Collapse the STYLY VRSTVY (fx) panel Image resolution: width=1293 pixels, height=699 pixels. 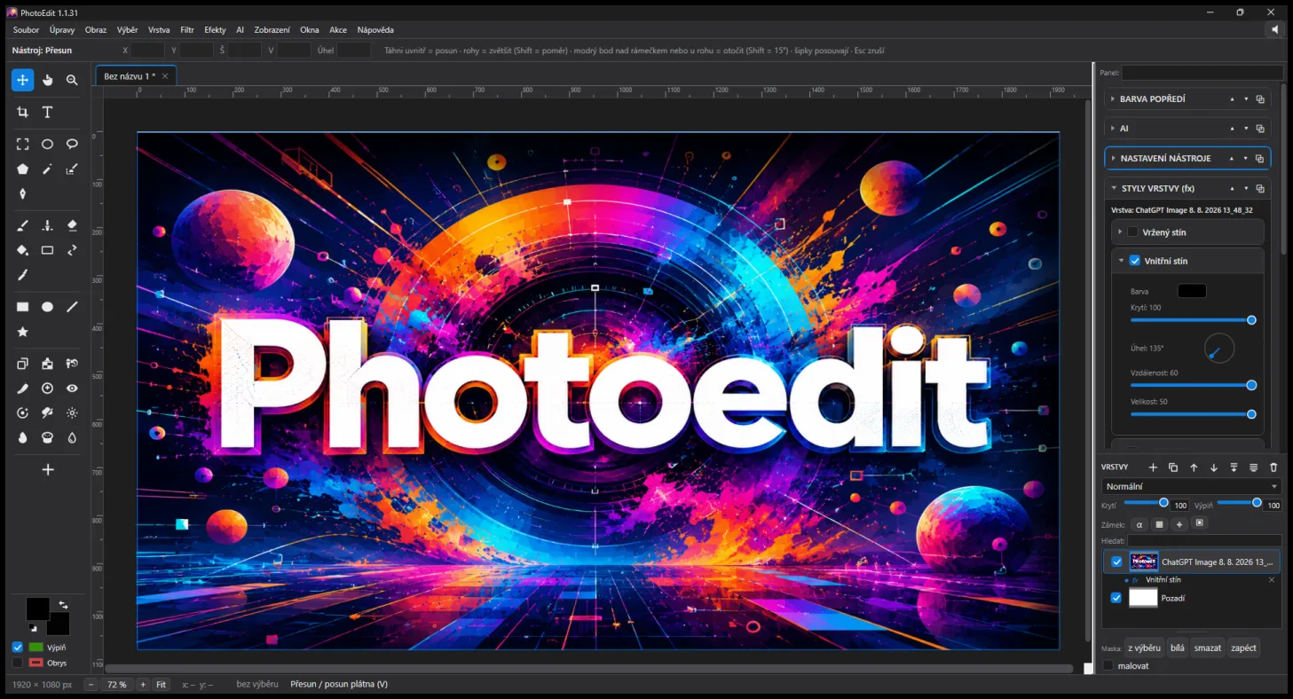pyautogui.click(x=1114, y=188)
